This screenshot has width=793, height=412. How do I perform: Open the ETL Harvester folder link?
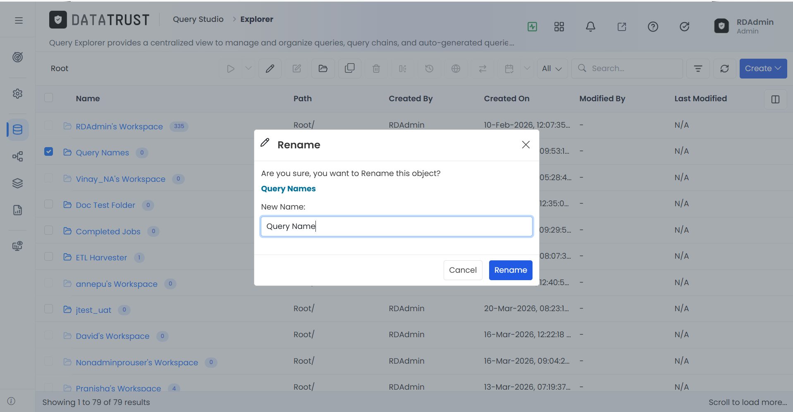click(x=101, y=257)
